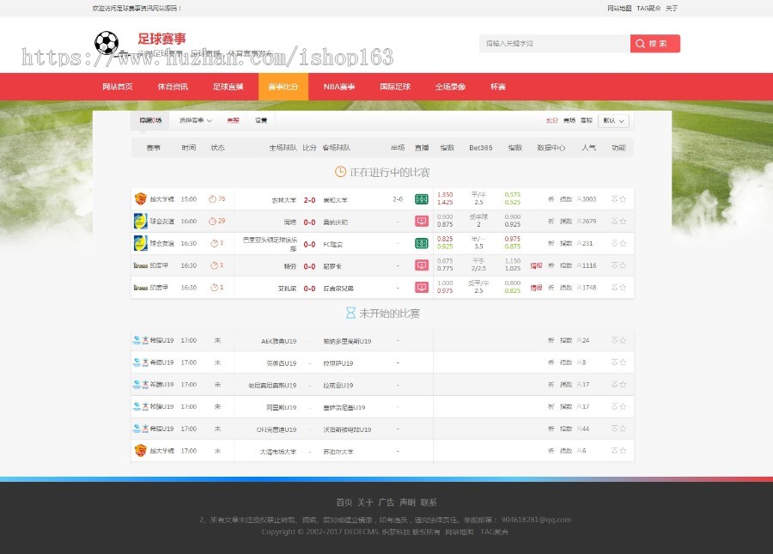Screen dimensions: 773x554
Task: Pin the AEK U19 match to top
Action: [x=614, y=340]
